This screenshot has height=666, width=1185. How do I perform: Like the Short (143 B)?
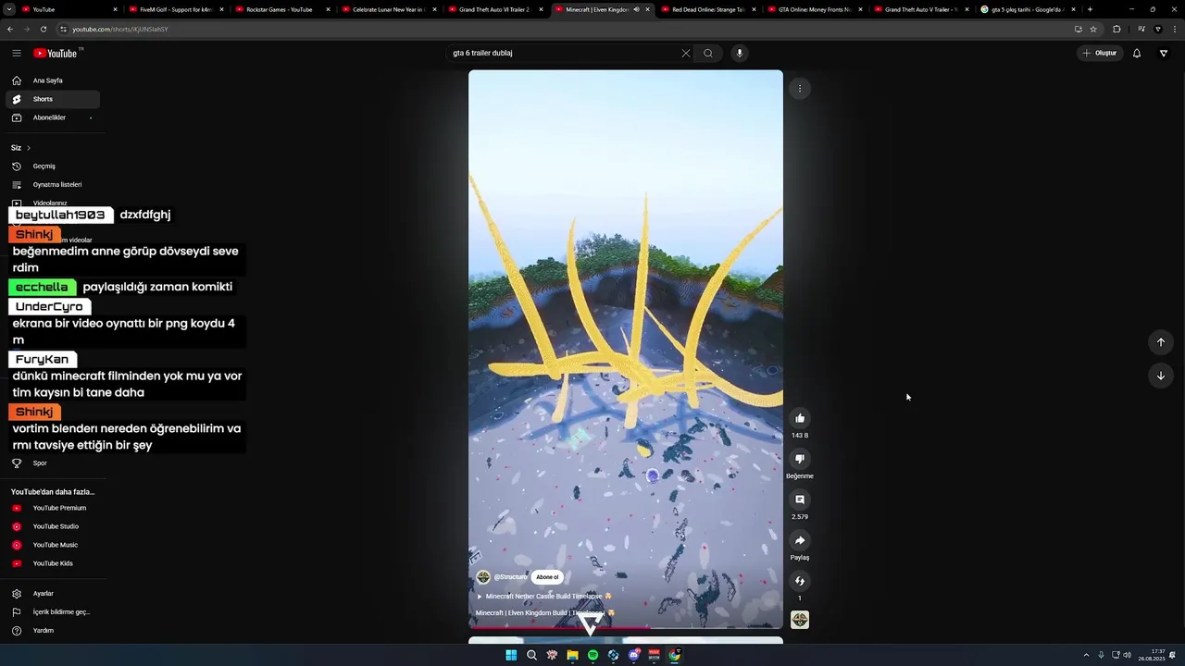coord(800,418)
